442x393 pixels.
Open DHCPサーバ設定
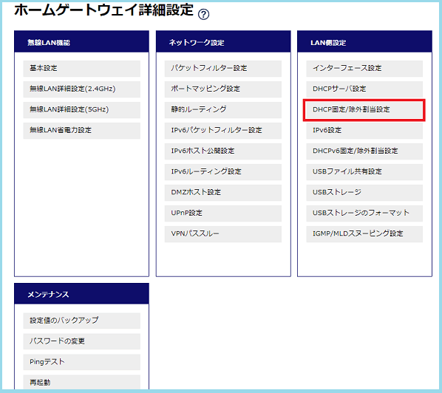click(364, 89)
